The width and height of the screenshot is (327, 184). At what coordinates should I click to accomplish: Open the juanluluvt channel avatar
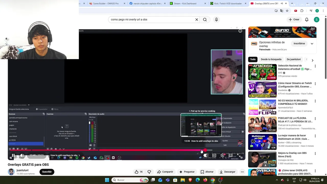click(11, 172)
